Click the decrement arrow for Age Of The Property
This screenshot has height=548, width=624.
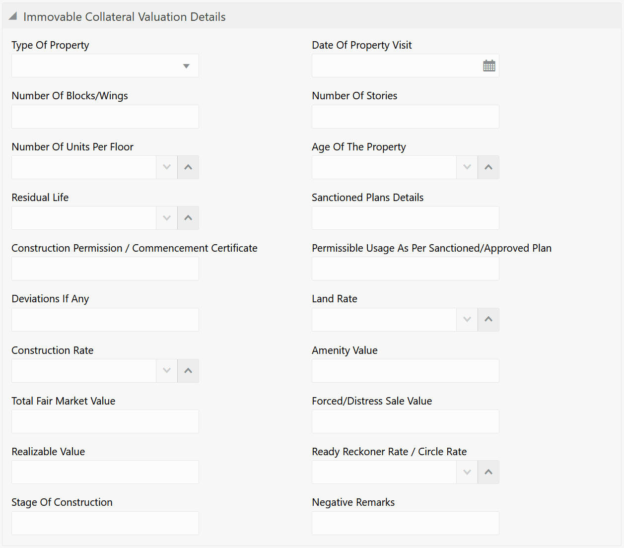click(467, 167)
